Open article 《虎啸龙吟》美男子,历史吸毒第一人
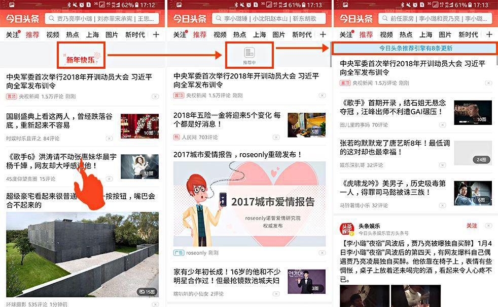This screenshot has height=307, width=498. [x=393, y=188]
